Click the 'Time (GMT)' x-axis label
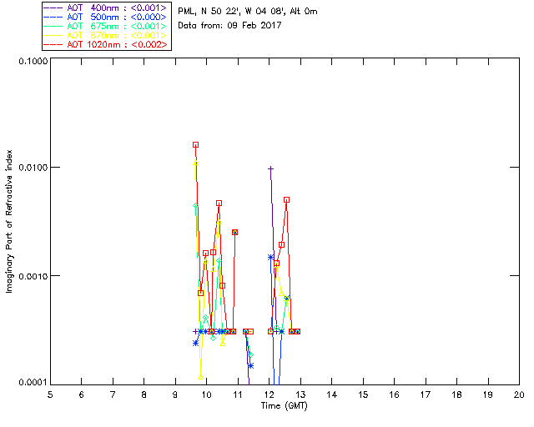The height and width of the screenshot is (427, 534). [x=284, y=406]
